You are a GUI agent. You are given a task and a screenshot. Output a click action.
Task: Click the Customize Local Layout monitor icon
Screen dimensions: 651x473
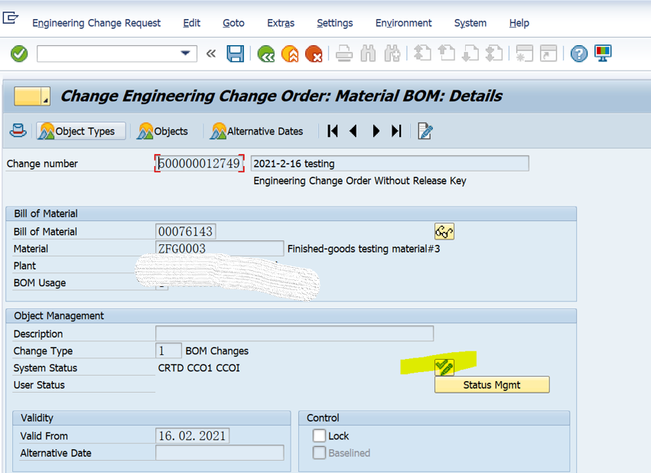point(603,54)
